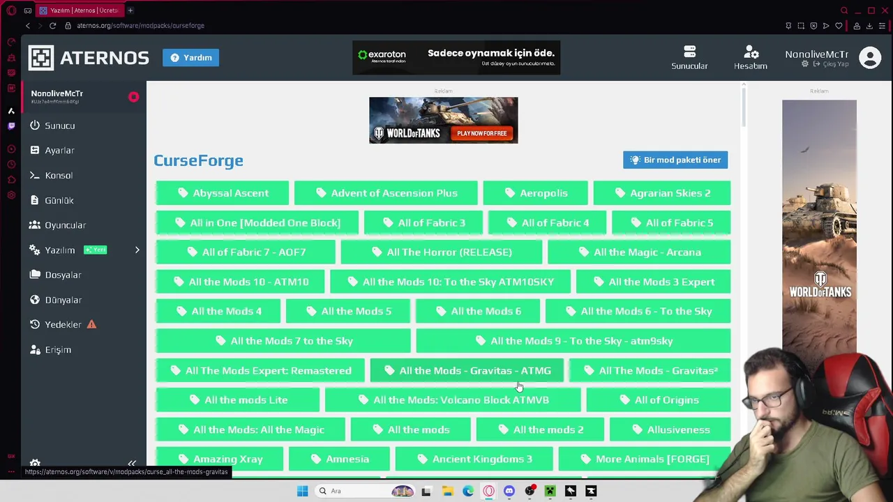This screenshot has width=893, height=502.
Task: Select All of Origins modpack
Action: pos(659,400)
